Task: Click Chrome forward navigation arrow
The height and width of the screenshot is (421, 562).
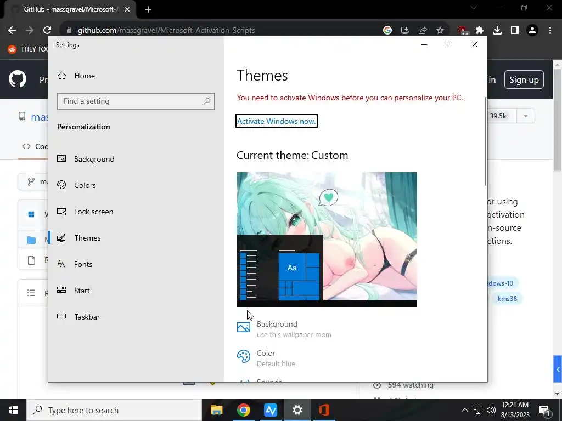Action: pos(30,30)
